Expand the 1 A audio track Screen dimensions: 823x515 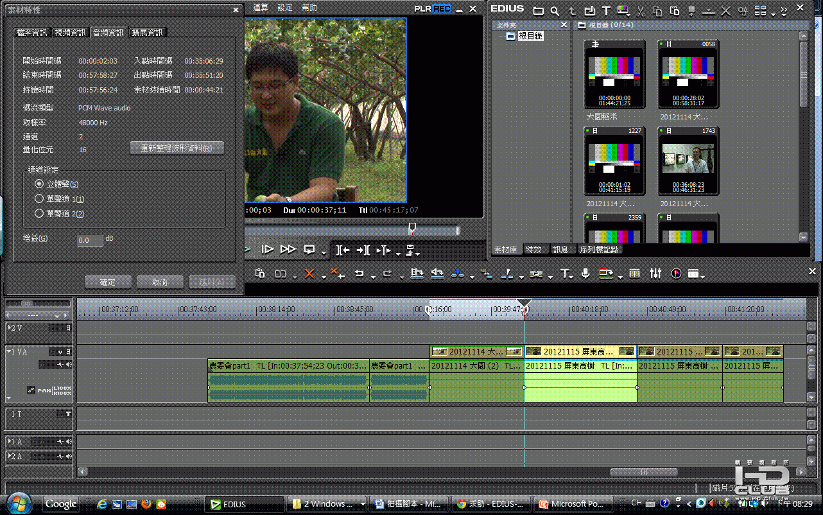pyautogui.click(x=9, y=442)
